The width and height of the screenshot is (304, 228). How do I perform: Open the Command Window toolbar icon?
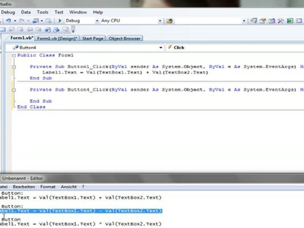click(299, 21)
